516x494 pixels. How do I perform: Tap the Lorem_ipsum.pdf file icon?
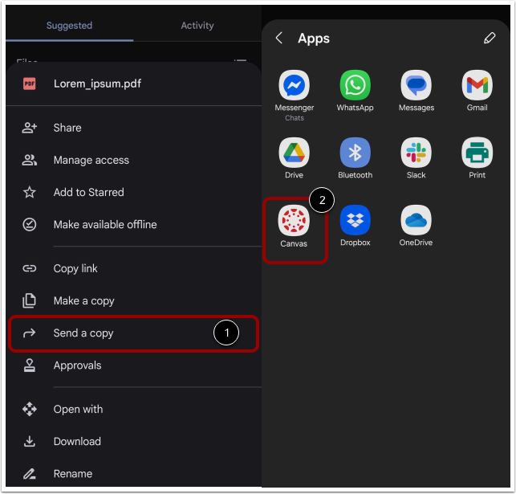29,84
